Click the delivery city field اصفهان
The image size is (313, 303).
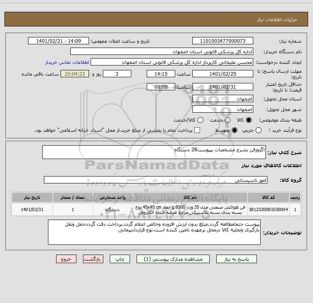tap(223, 109)
